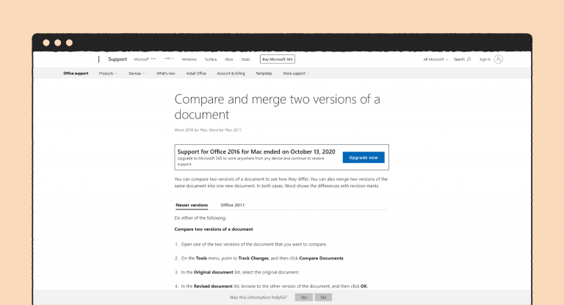564x305 pixels.
Task: Expand the More support dropdown
Action: click(x=296, y=73)
